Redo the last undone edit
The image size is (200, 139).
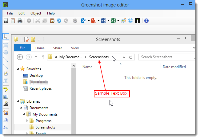pos(66,21)
